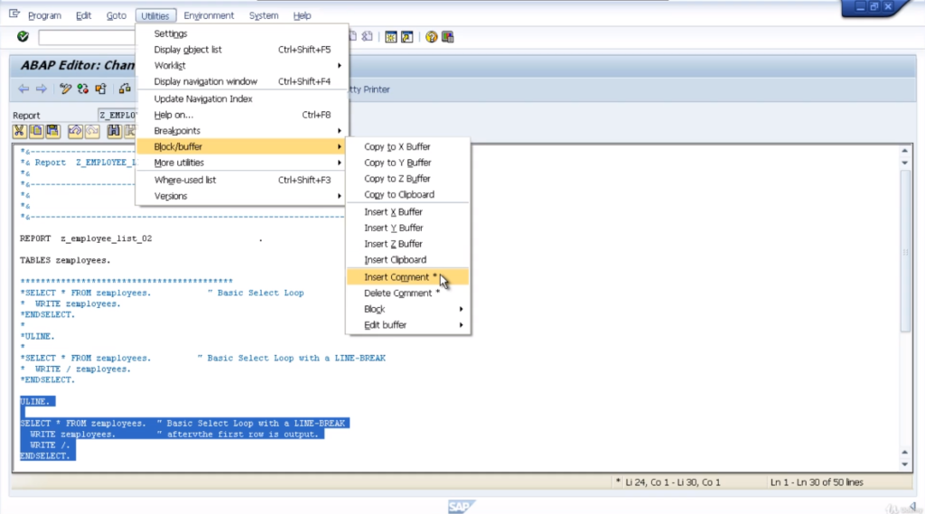Click the 'REPORT z_employee_list_02' code line

[86, 238]
